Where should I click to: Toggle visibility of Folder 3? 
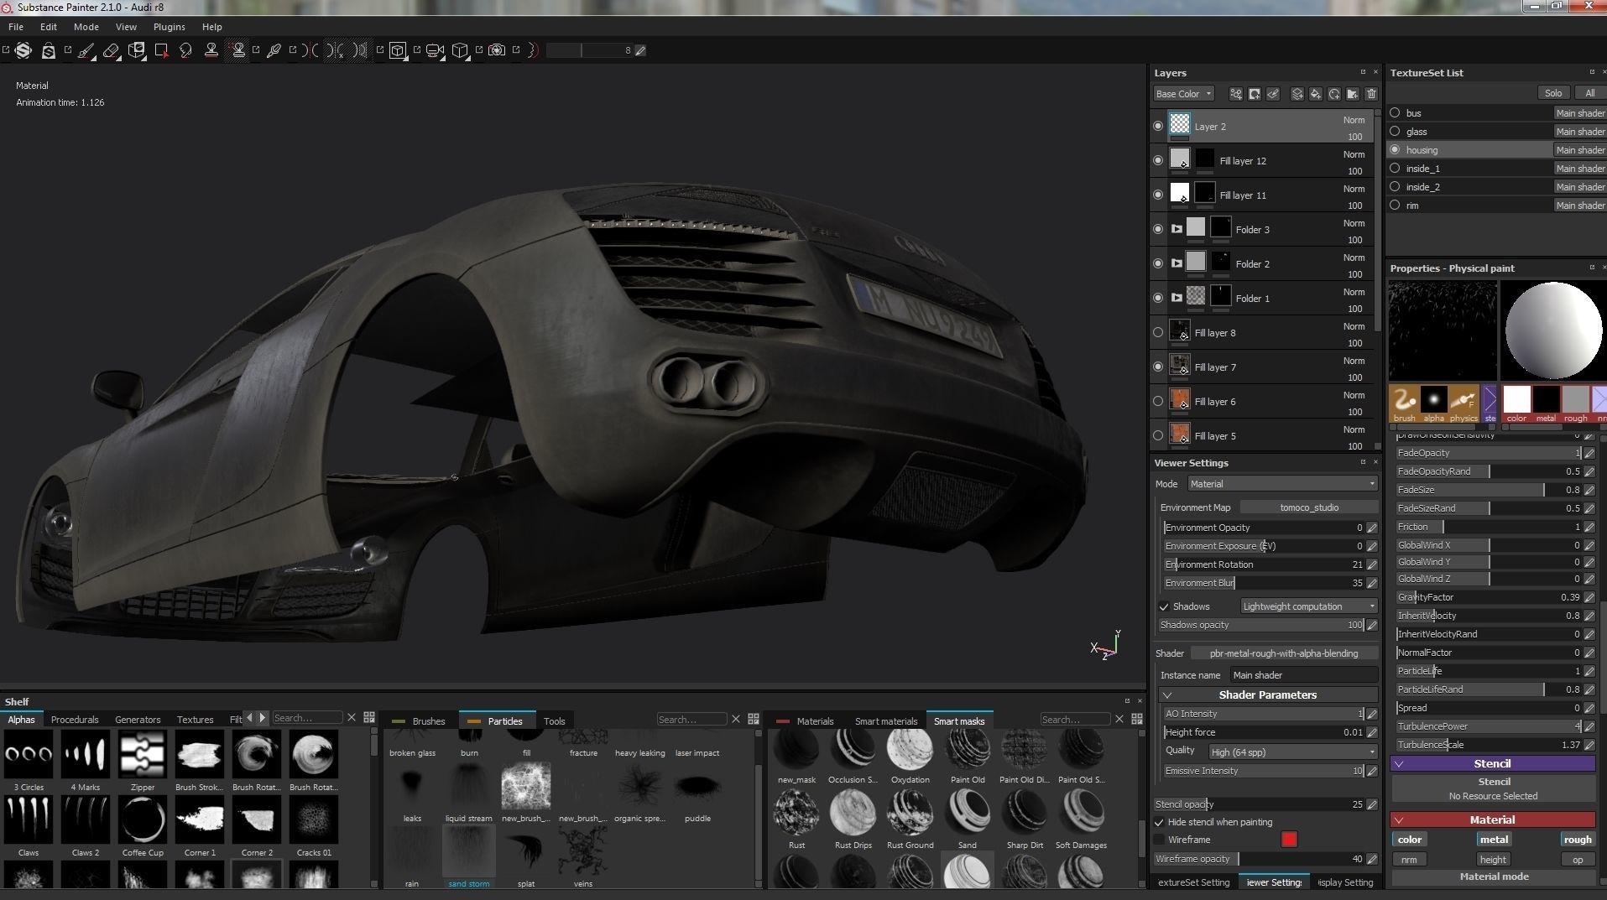[1158, 229]
